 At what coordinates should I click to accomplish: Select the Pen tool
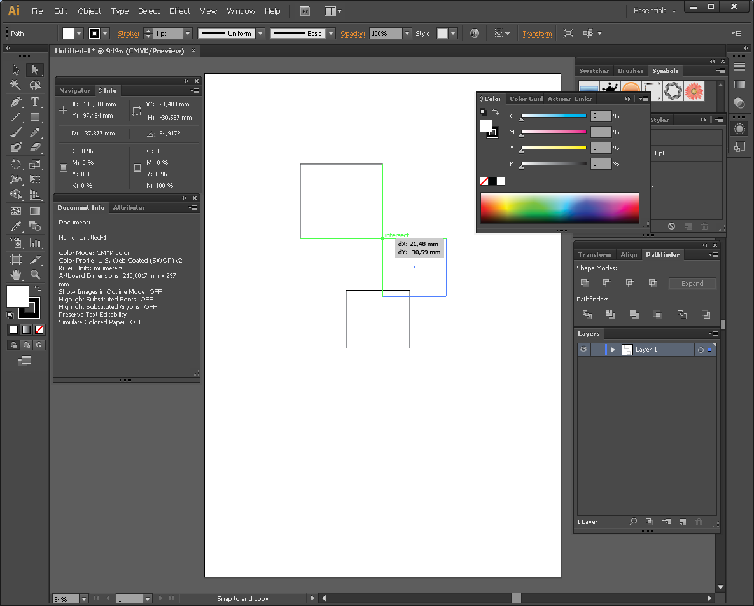[x=16, y=102]
